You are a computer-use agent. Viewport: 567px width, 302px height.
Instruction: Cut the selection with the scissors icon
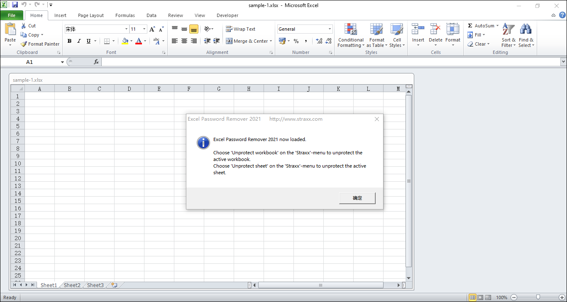coord(24,26)
